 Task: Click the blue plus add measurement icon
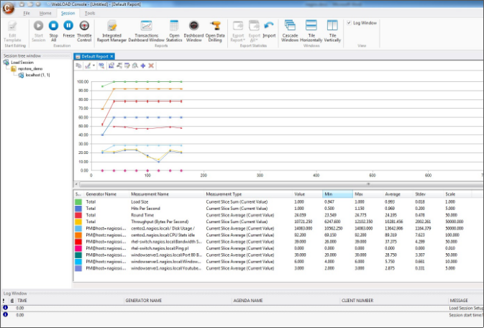(143, 65)
